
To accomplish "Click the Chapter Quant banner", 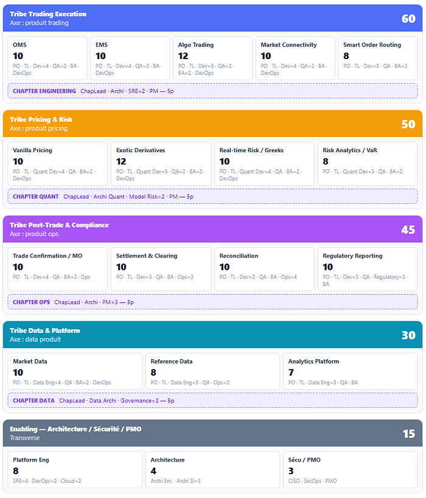I will tap(212, 197).
